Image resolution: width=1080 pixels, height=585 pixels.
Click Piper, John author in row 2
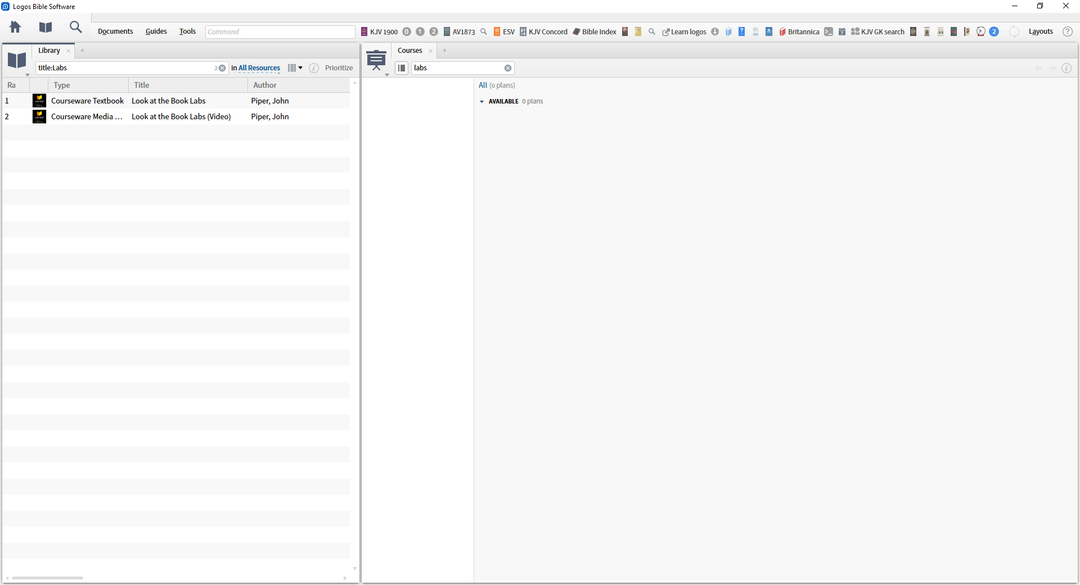[270, 116]
